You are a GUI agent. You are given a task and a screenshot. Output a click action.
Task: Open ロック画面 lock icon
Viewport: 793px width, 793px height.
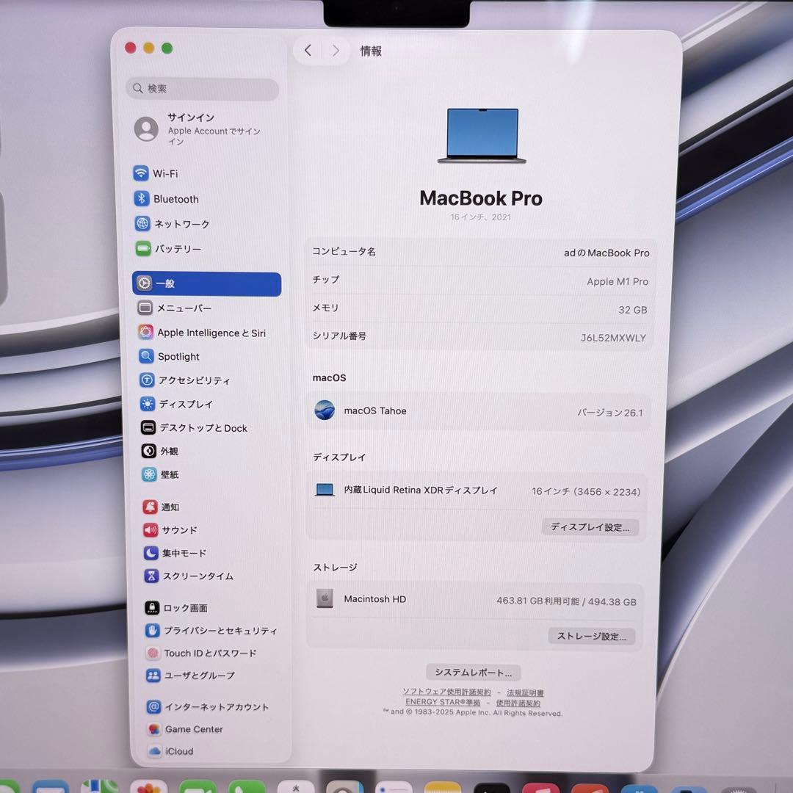click(x=152, y=607)
